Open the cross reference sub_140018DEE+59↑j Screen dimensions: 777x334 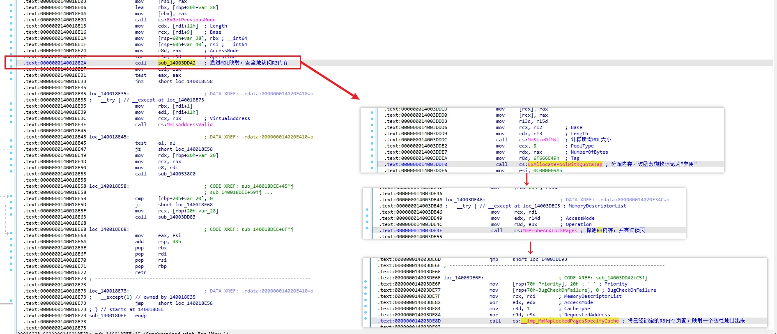tap(236, 192)
